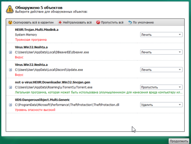Viewport: 191px width, 144px height.
Task: Expand the uTorrent.exe entry
Action: [11, 87]
